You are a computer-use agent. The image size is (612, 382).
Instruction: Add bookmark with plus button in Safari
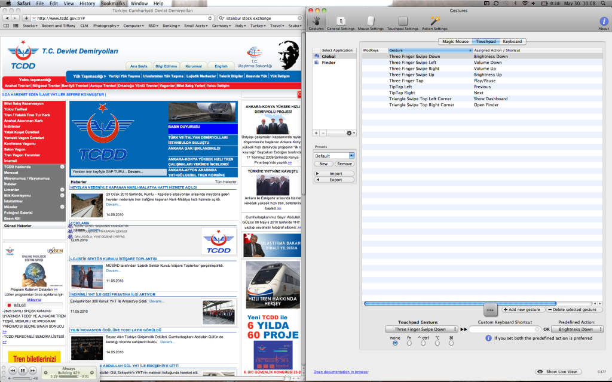(x=26, y=18)
